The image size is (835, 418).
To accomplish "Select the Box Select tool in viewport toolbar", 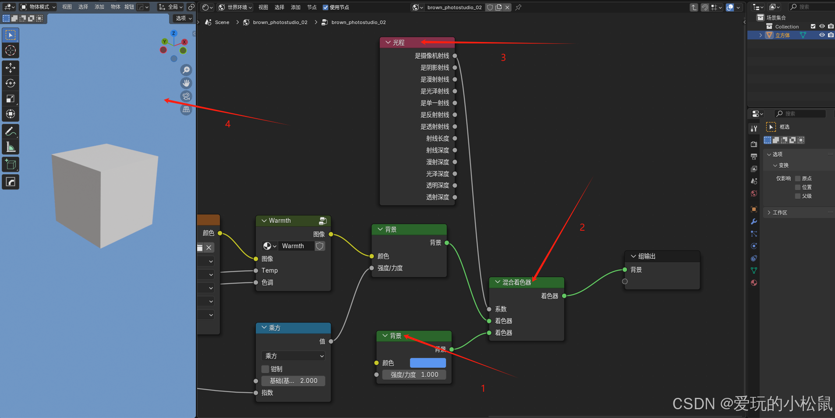I will click(11, 35).
